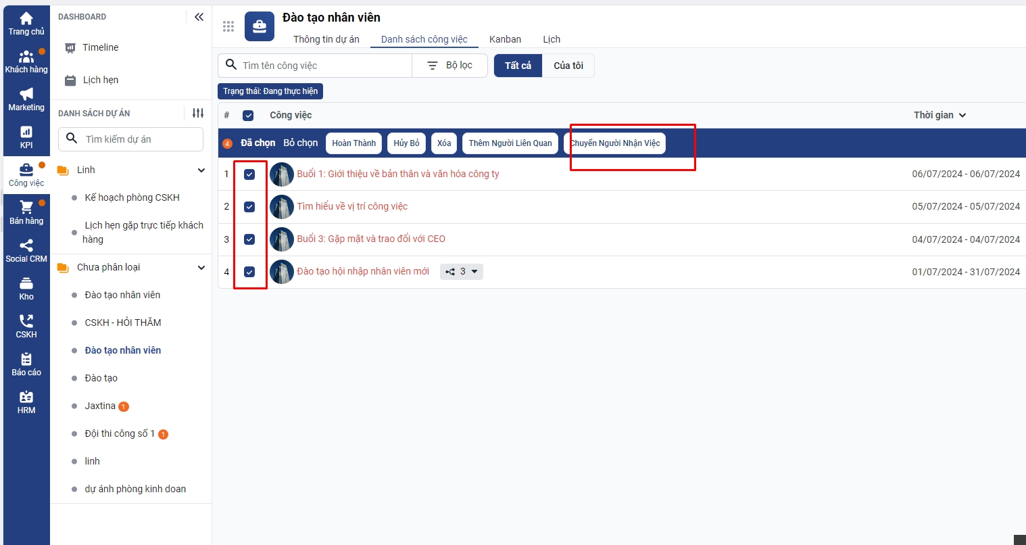1026x545 pixels.
Task: Open the Báo cáo report icon
Action: [26, 360]
